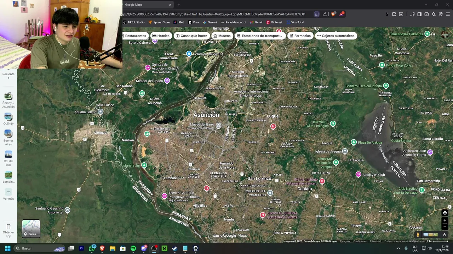This screenshot has width=453, height=254.
Task: Open the Capas layers thumbnail
Action: tap(31, 229)
